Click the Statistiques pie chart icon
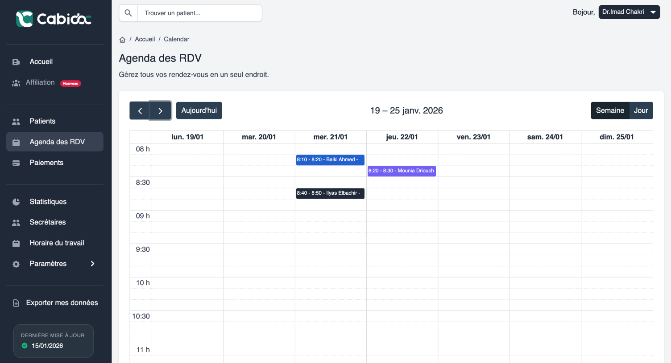The height and width of the screenshot is (363, 671). point(16,202)
